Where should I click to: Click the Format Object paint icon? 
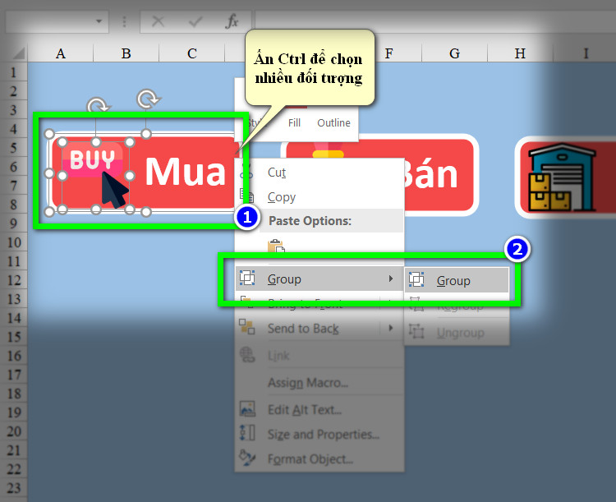click(247, 457)
